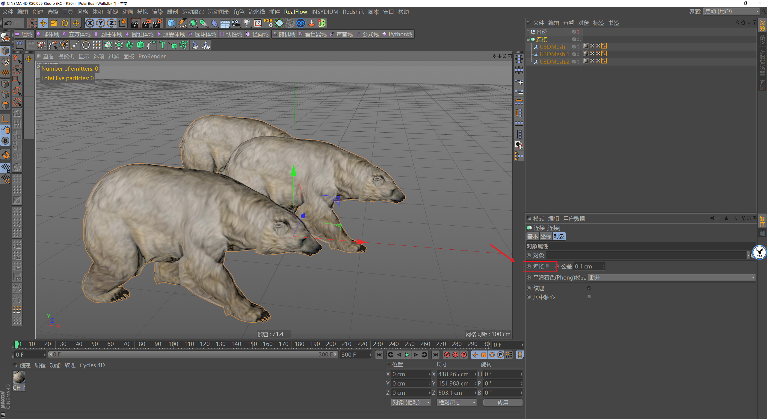Click the Undo arrow icon

click(x=8, y=23)
